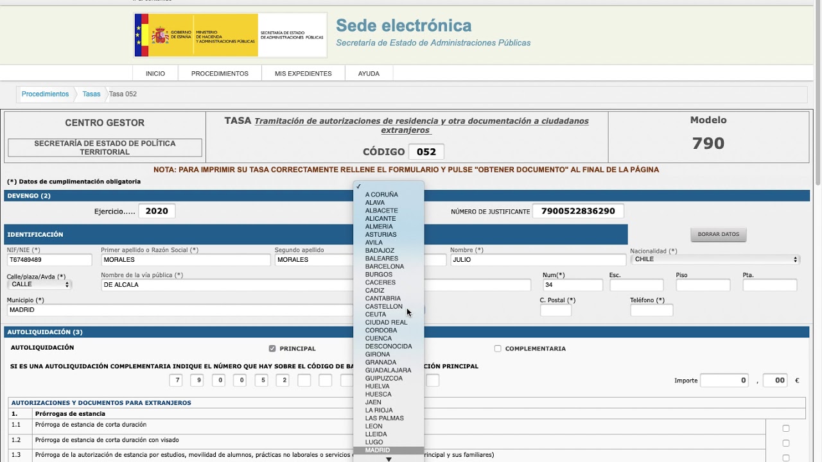Select MADRID in the province list
Viewport: 822px width, 462px height.
(x=389, y=450)
